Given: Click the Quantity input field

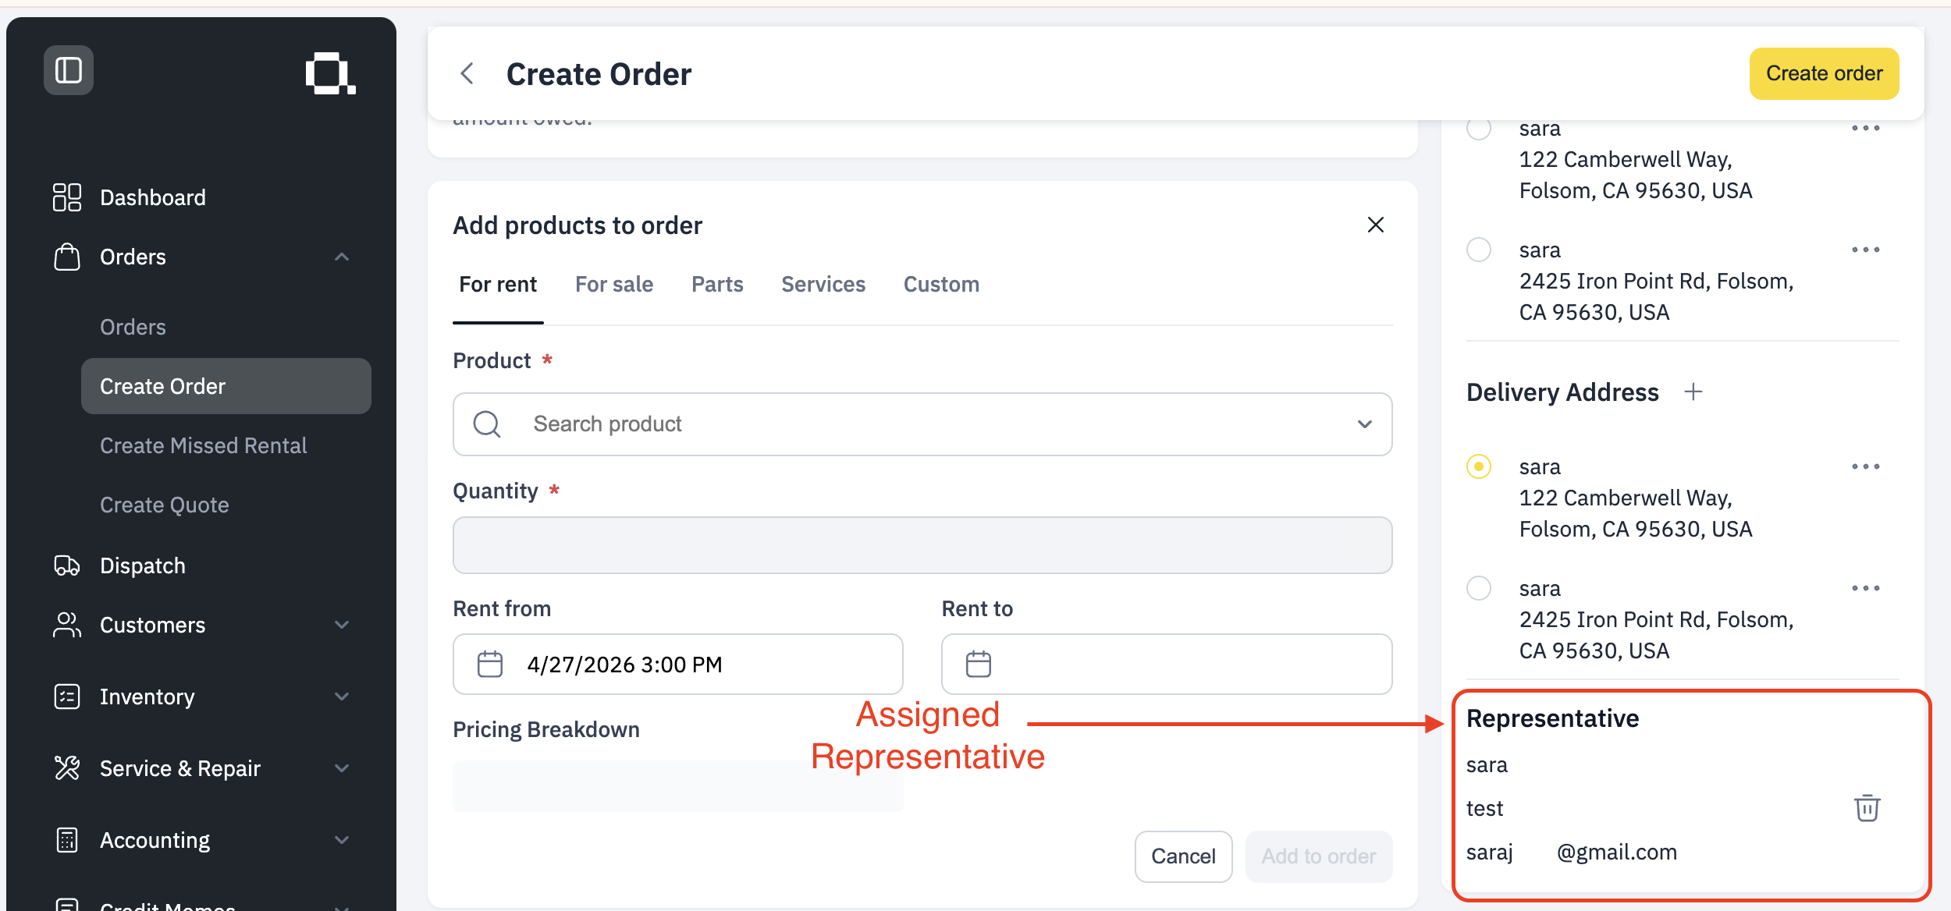Looking at the screenshot, I should [922, 545].
